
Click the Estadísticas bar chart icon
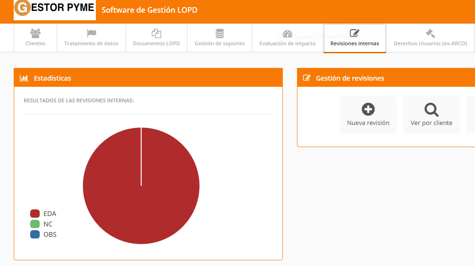pyautogui.click(x=24, y=78)
